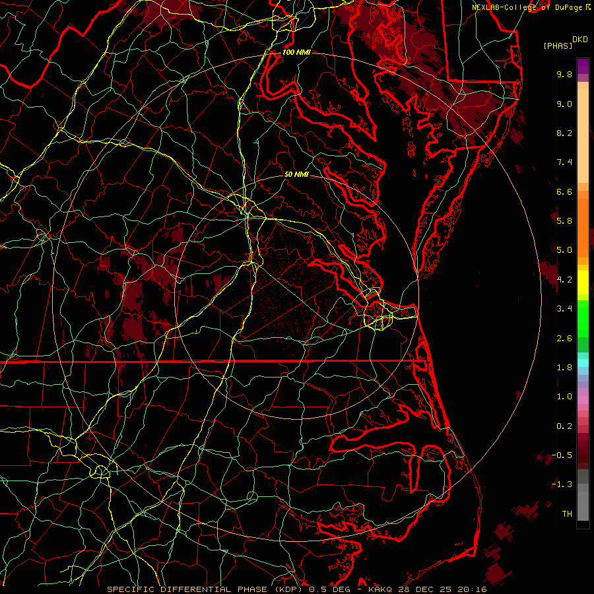Pick the dark orange segment of the color bar

pos(583,227)
